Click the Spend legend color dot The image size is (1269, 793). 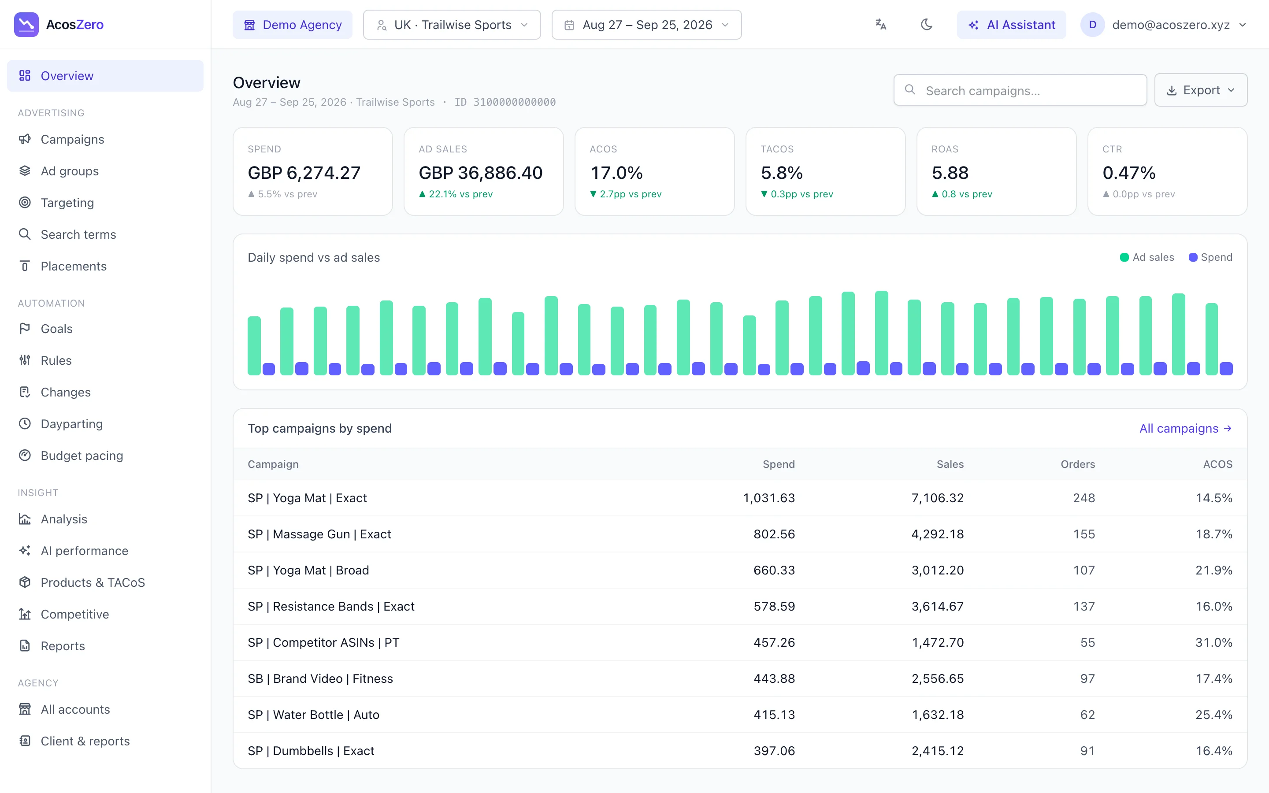click(x=1193, y=257)
